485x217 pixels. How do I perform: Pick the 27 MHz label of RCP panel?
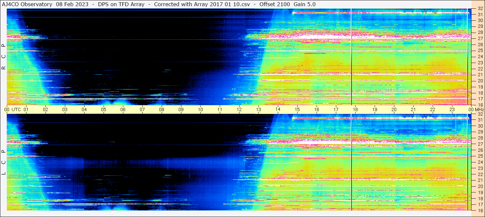(480, 38)
